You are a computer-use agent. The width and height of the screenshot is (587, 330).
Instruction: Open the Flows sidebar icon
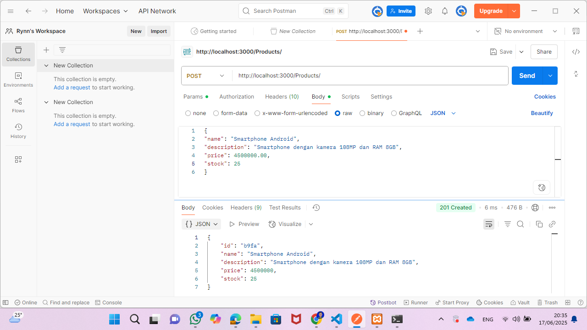point(18,105)
